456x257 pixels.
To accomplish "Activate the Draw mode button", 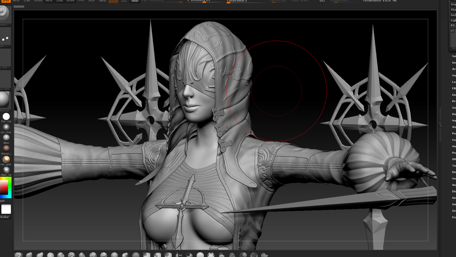I will [6, 1].
